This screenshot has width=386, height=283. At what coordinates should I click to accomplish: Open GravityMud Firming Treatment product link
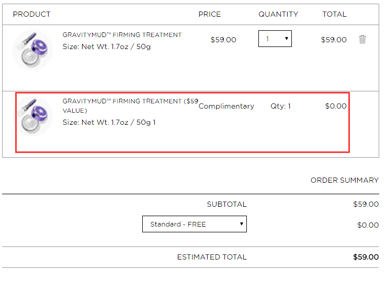(x=122, y=35)
